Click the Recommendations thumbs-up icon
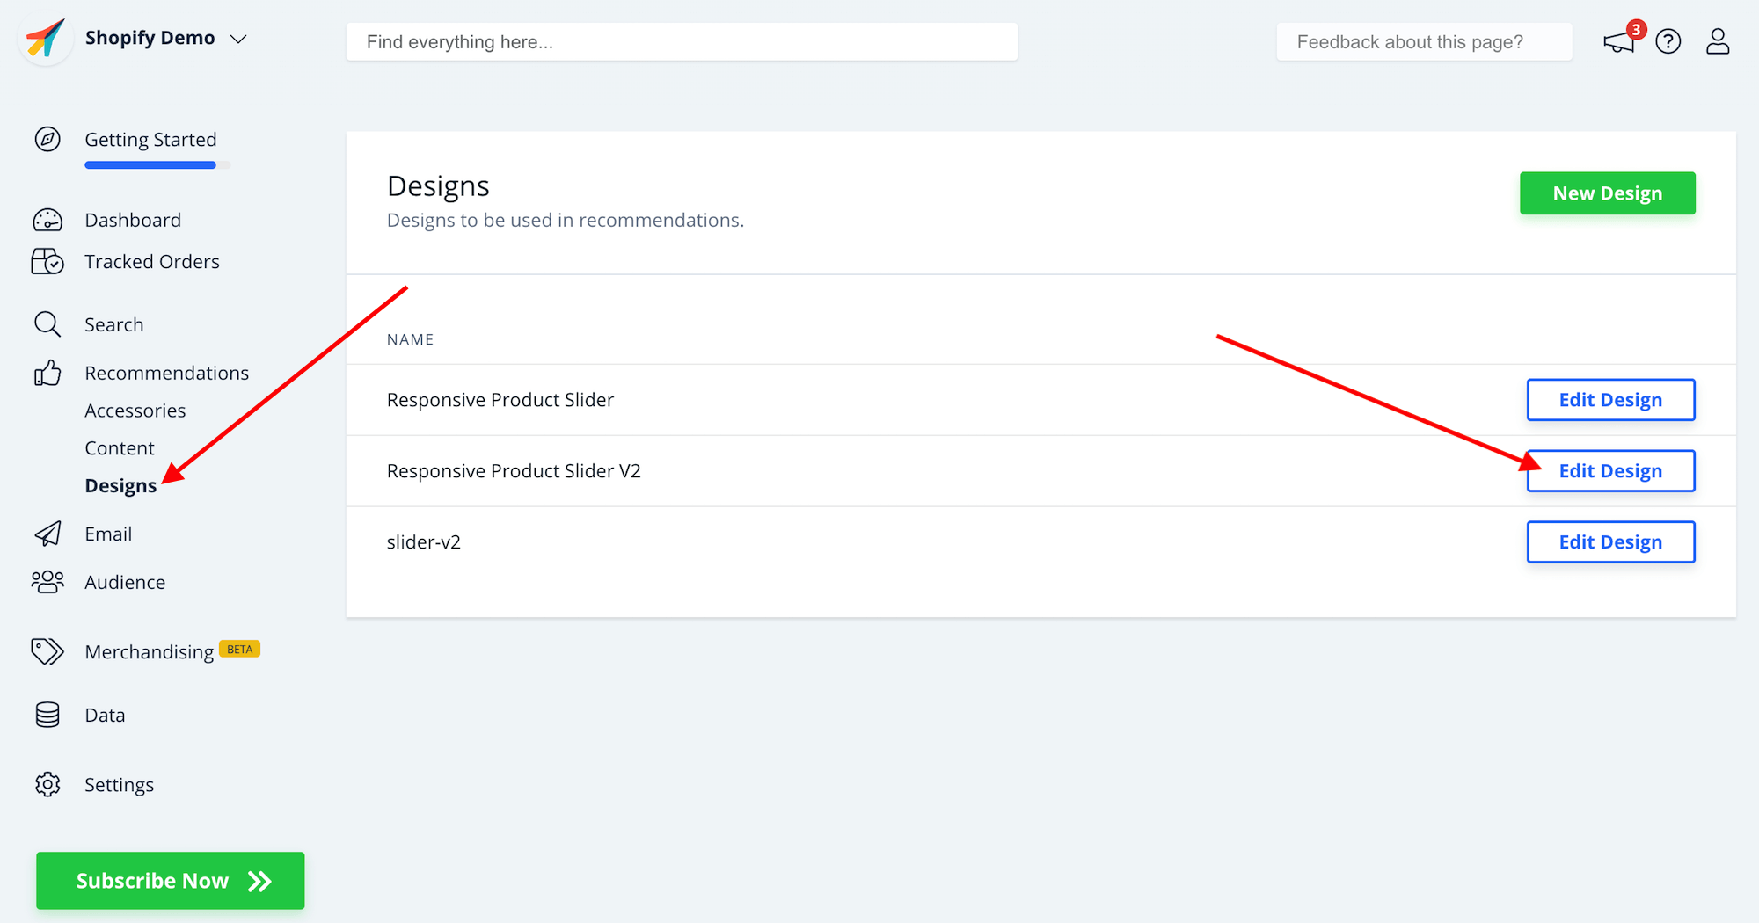 47,373
